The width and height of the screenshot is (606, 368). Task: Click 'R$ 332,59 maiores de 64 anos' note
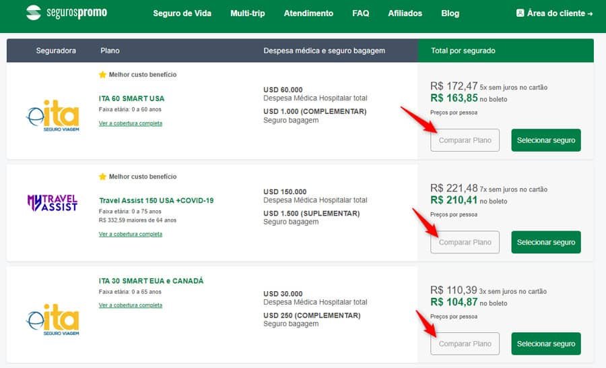[137, 220]
